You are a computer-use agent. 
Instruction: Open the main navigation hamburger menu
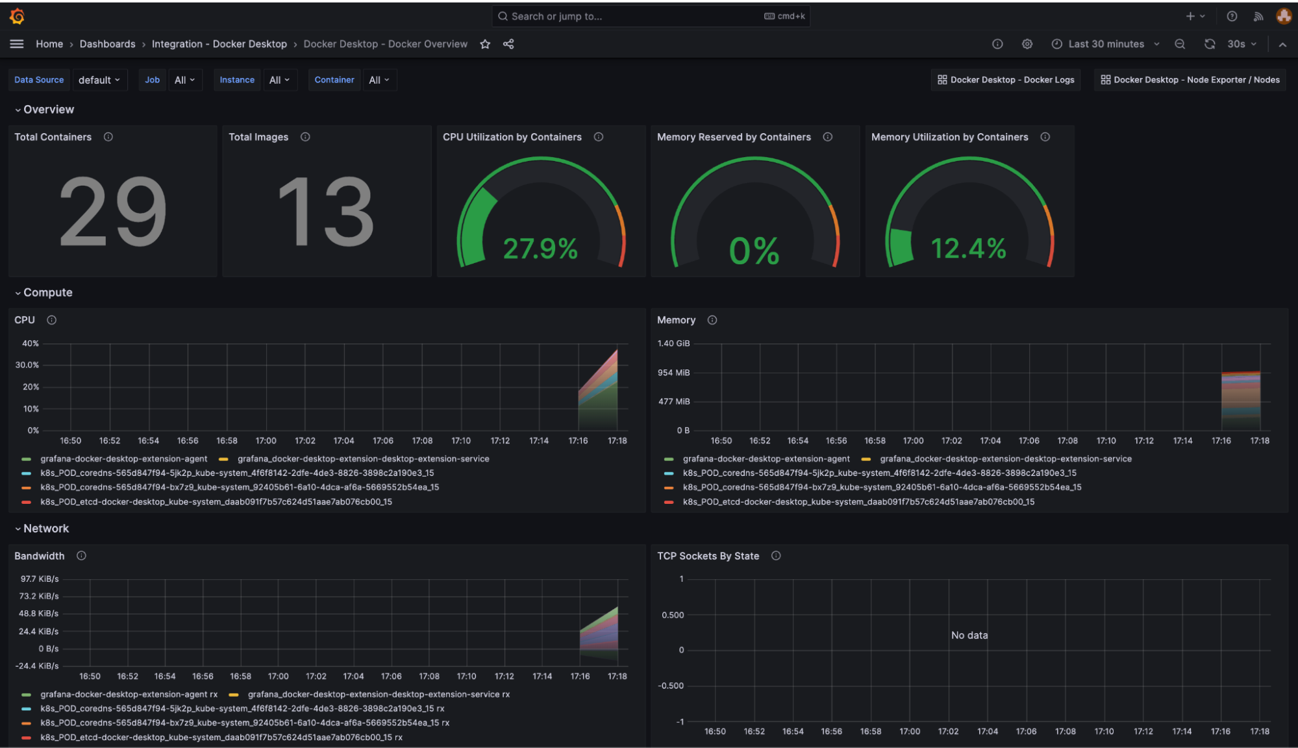point(17,44)
